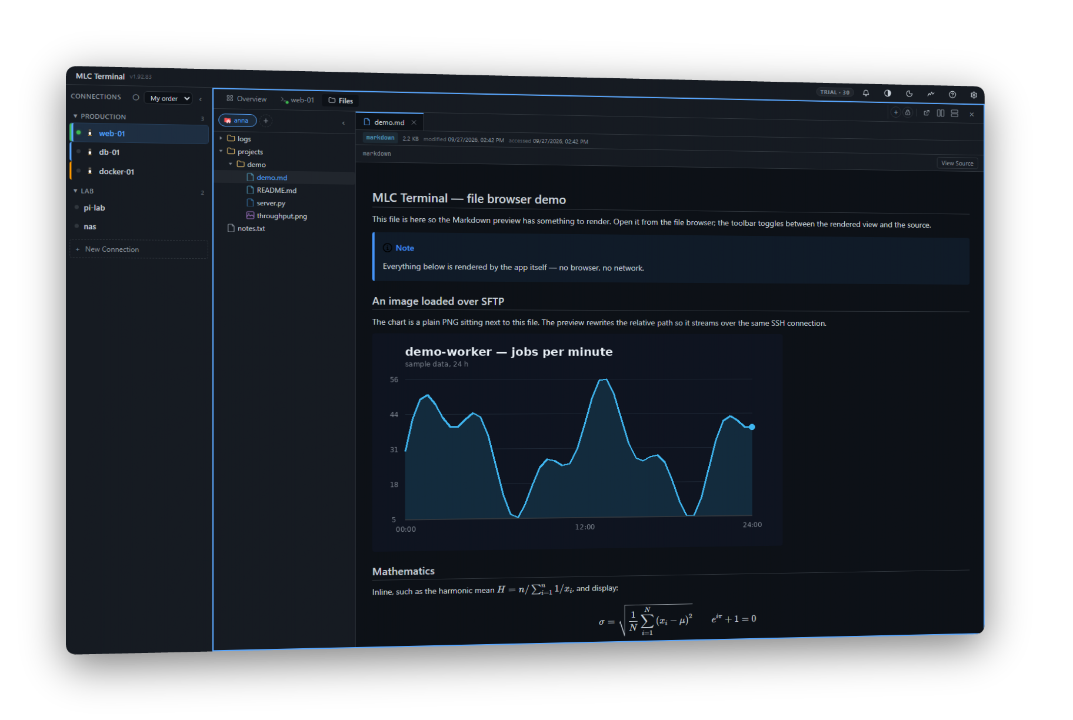Screen dimensions: 1073x720
Task: Collapse the PRODUCTION group
Action: click(x=75, y=116)
